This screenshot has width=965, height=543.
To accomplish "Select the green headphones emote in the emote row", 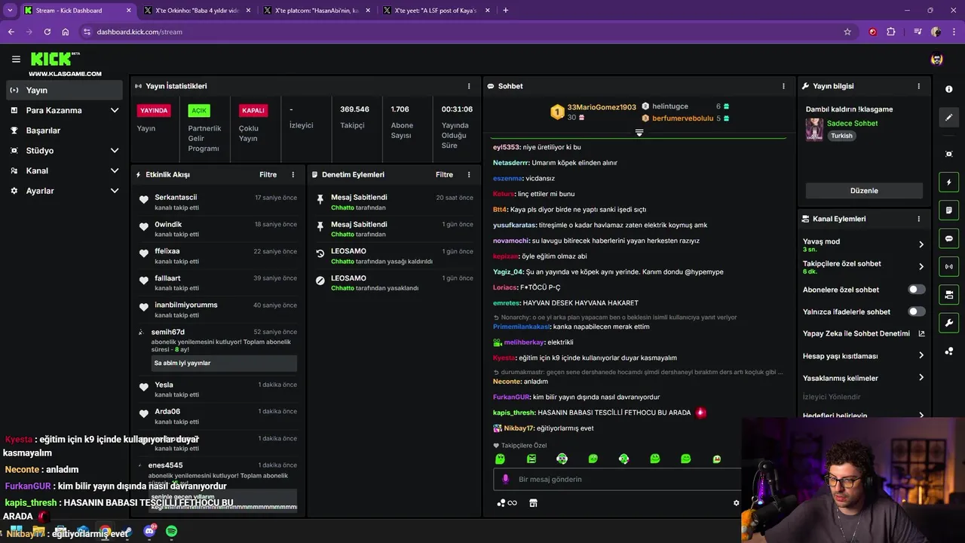I will (x=562, y=459).
